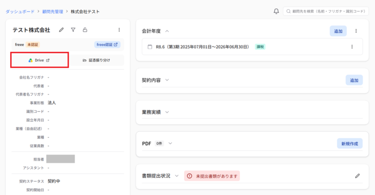The width and height of the screenshot is (375, 195).
Task: Click the 法人 value for 事業形態
Action: [51, 103]
